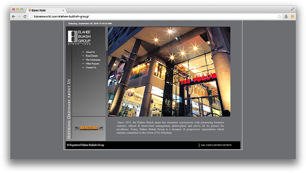The height and width of the screenshot is (173, 306).
Task: Open a new tab next to Biznas World
Action: 70,9
